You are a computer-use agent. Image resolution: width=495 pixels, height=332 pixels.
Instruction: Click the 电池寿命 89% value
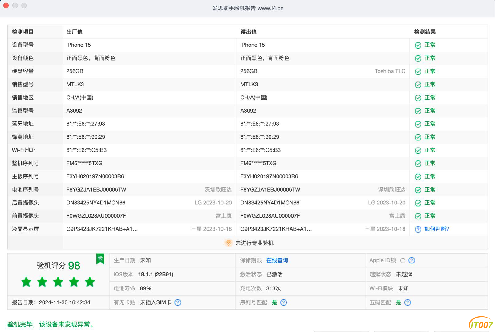pos(146,288)
